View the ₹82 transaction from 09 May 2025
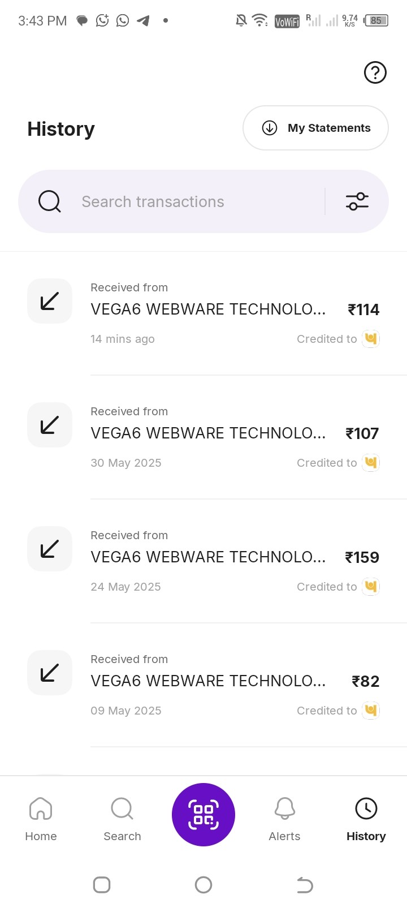407x912 pixels. (203, 685)
